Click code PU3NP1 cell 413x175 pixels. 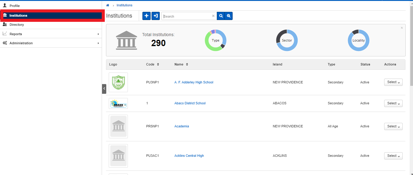pos(152,82)
